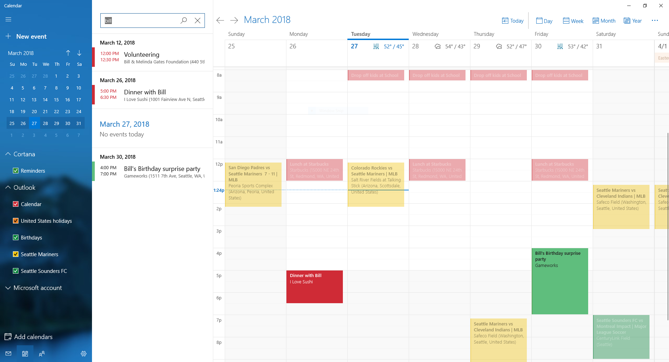The width and height of the screenshot is (669, 362).
Task: Collapse the Outlook calendars section
Action: tap(8, 187)
